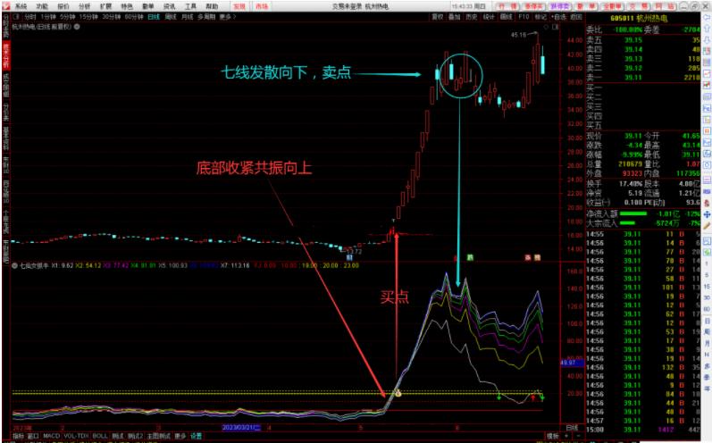The image size is (712, 443).
Task: Switch chart to 分时 period
Action: [x=30, y=17]
